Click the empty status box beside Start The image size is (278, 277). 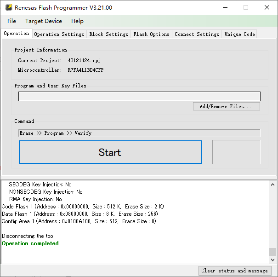coord(236,152)
